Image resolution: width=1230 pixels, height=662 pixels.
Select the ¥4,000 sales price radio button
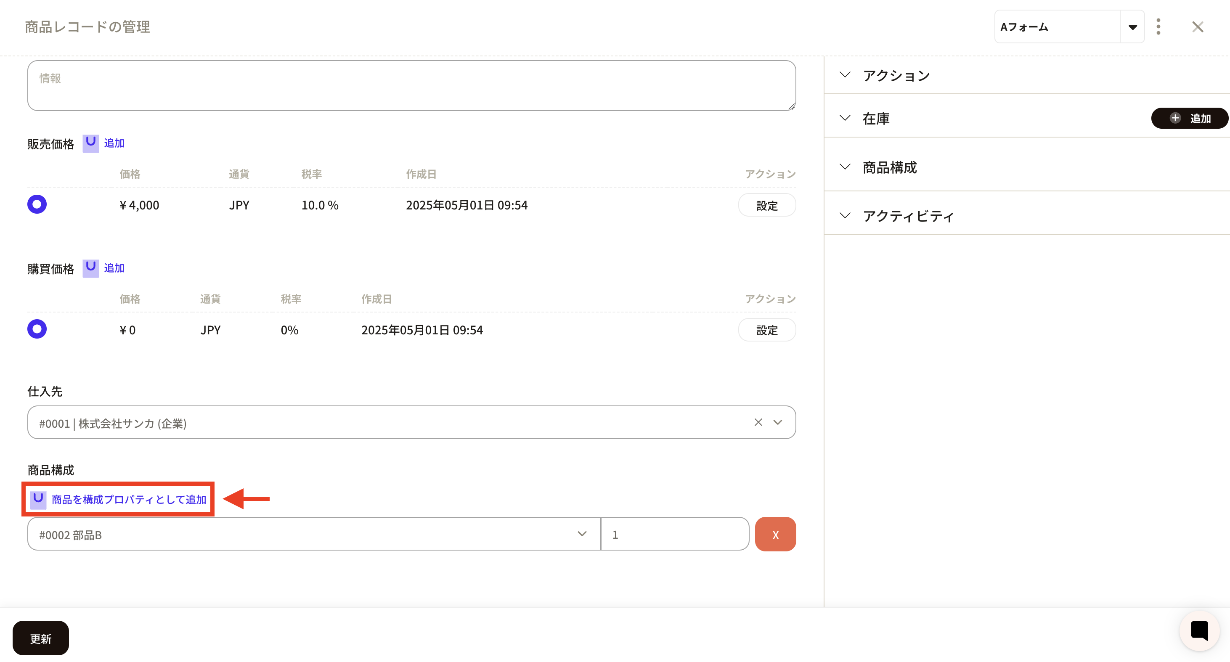[37, 205]
